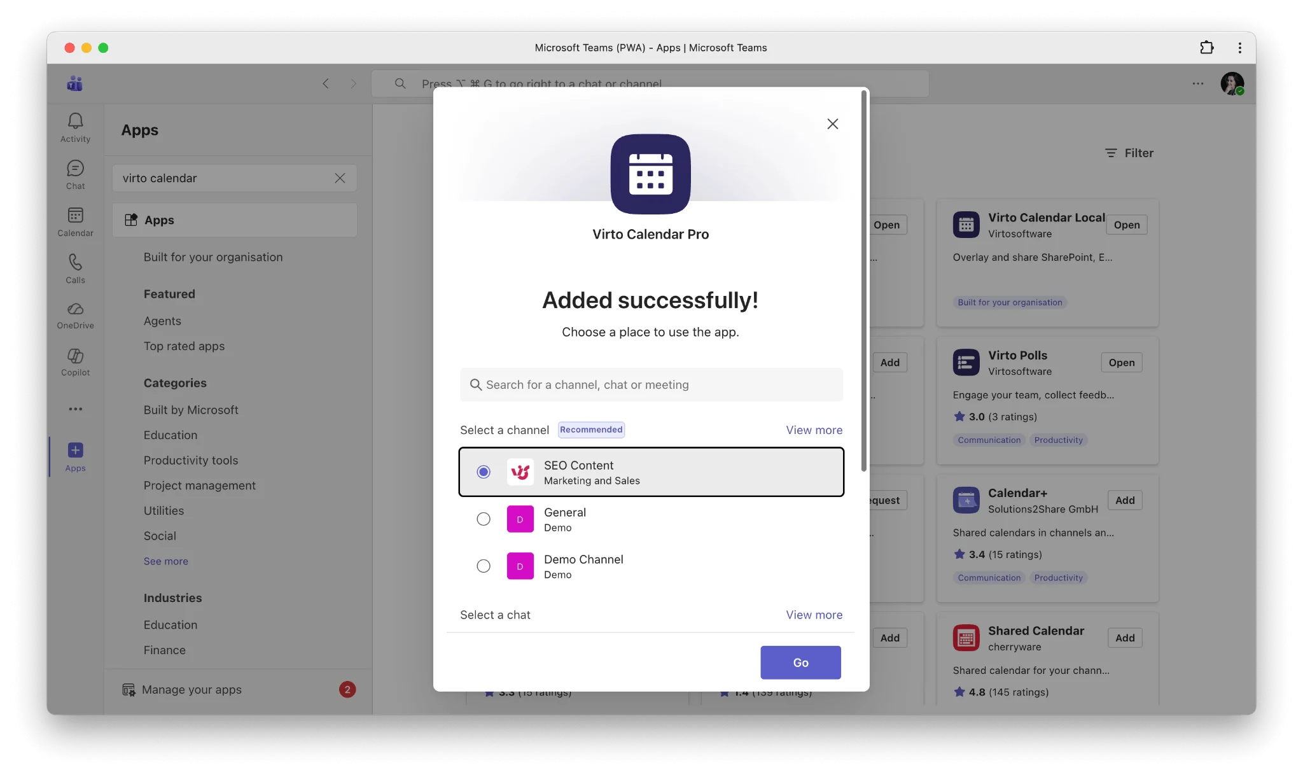This screenshot has width=1303, height=777.
Task: View more chats in the dialog
Action: coord(814,615)
